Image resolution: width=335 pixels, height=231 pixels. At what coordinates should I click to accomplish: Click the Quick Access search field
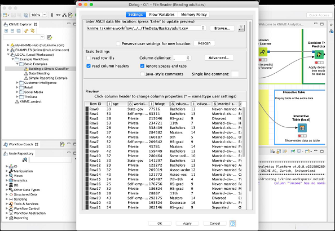point(319,15)
